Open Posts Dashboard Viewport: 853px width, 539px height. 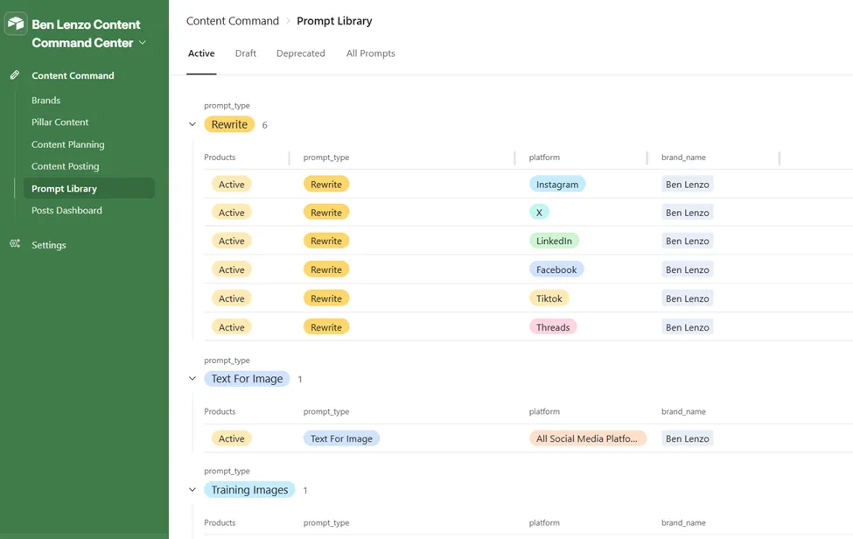(66, 211)
